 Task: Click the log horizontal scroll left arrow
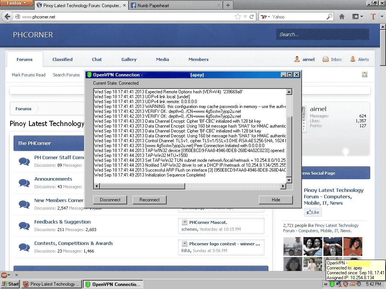97,186
